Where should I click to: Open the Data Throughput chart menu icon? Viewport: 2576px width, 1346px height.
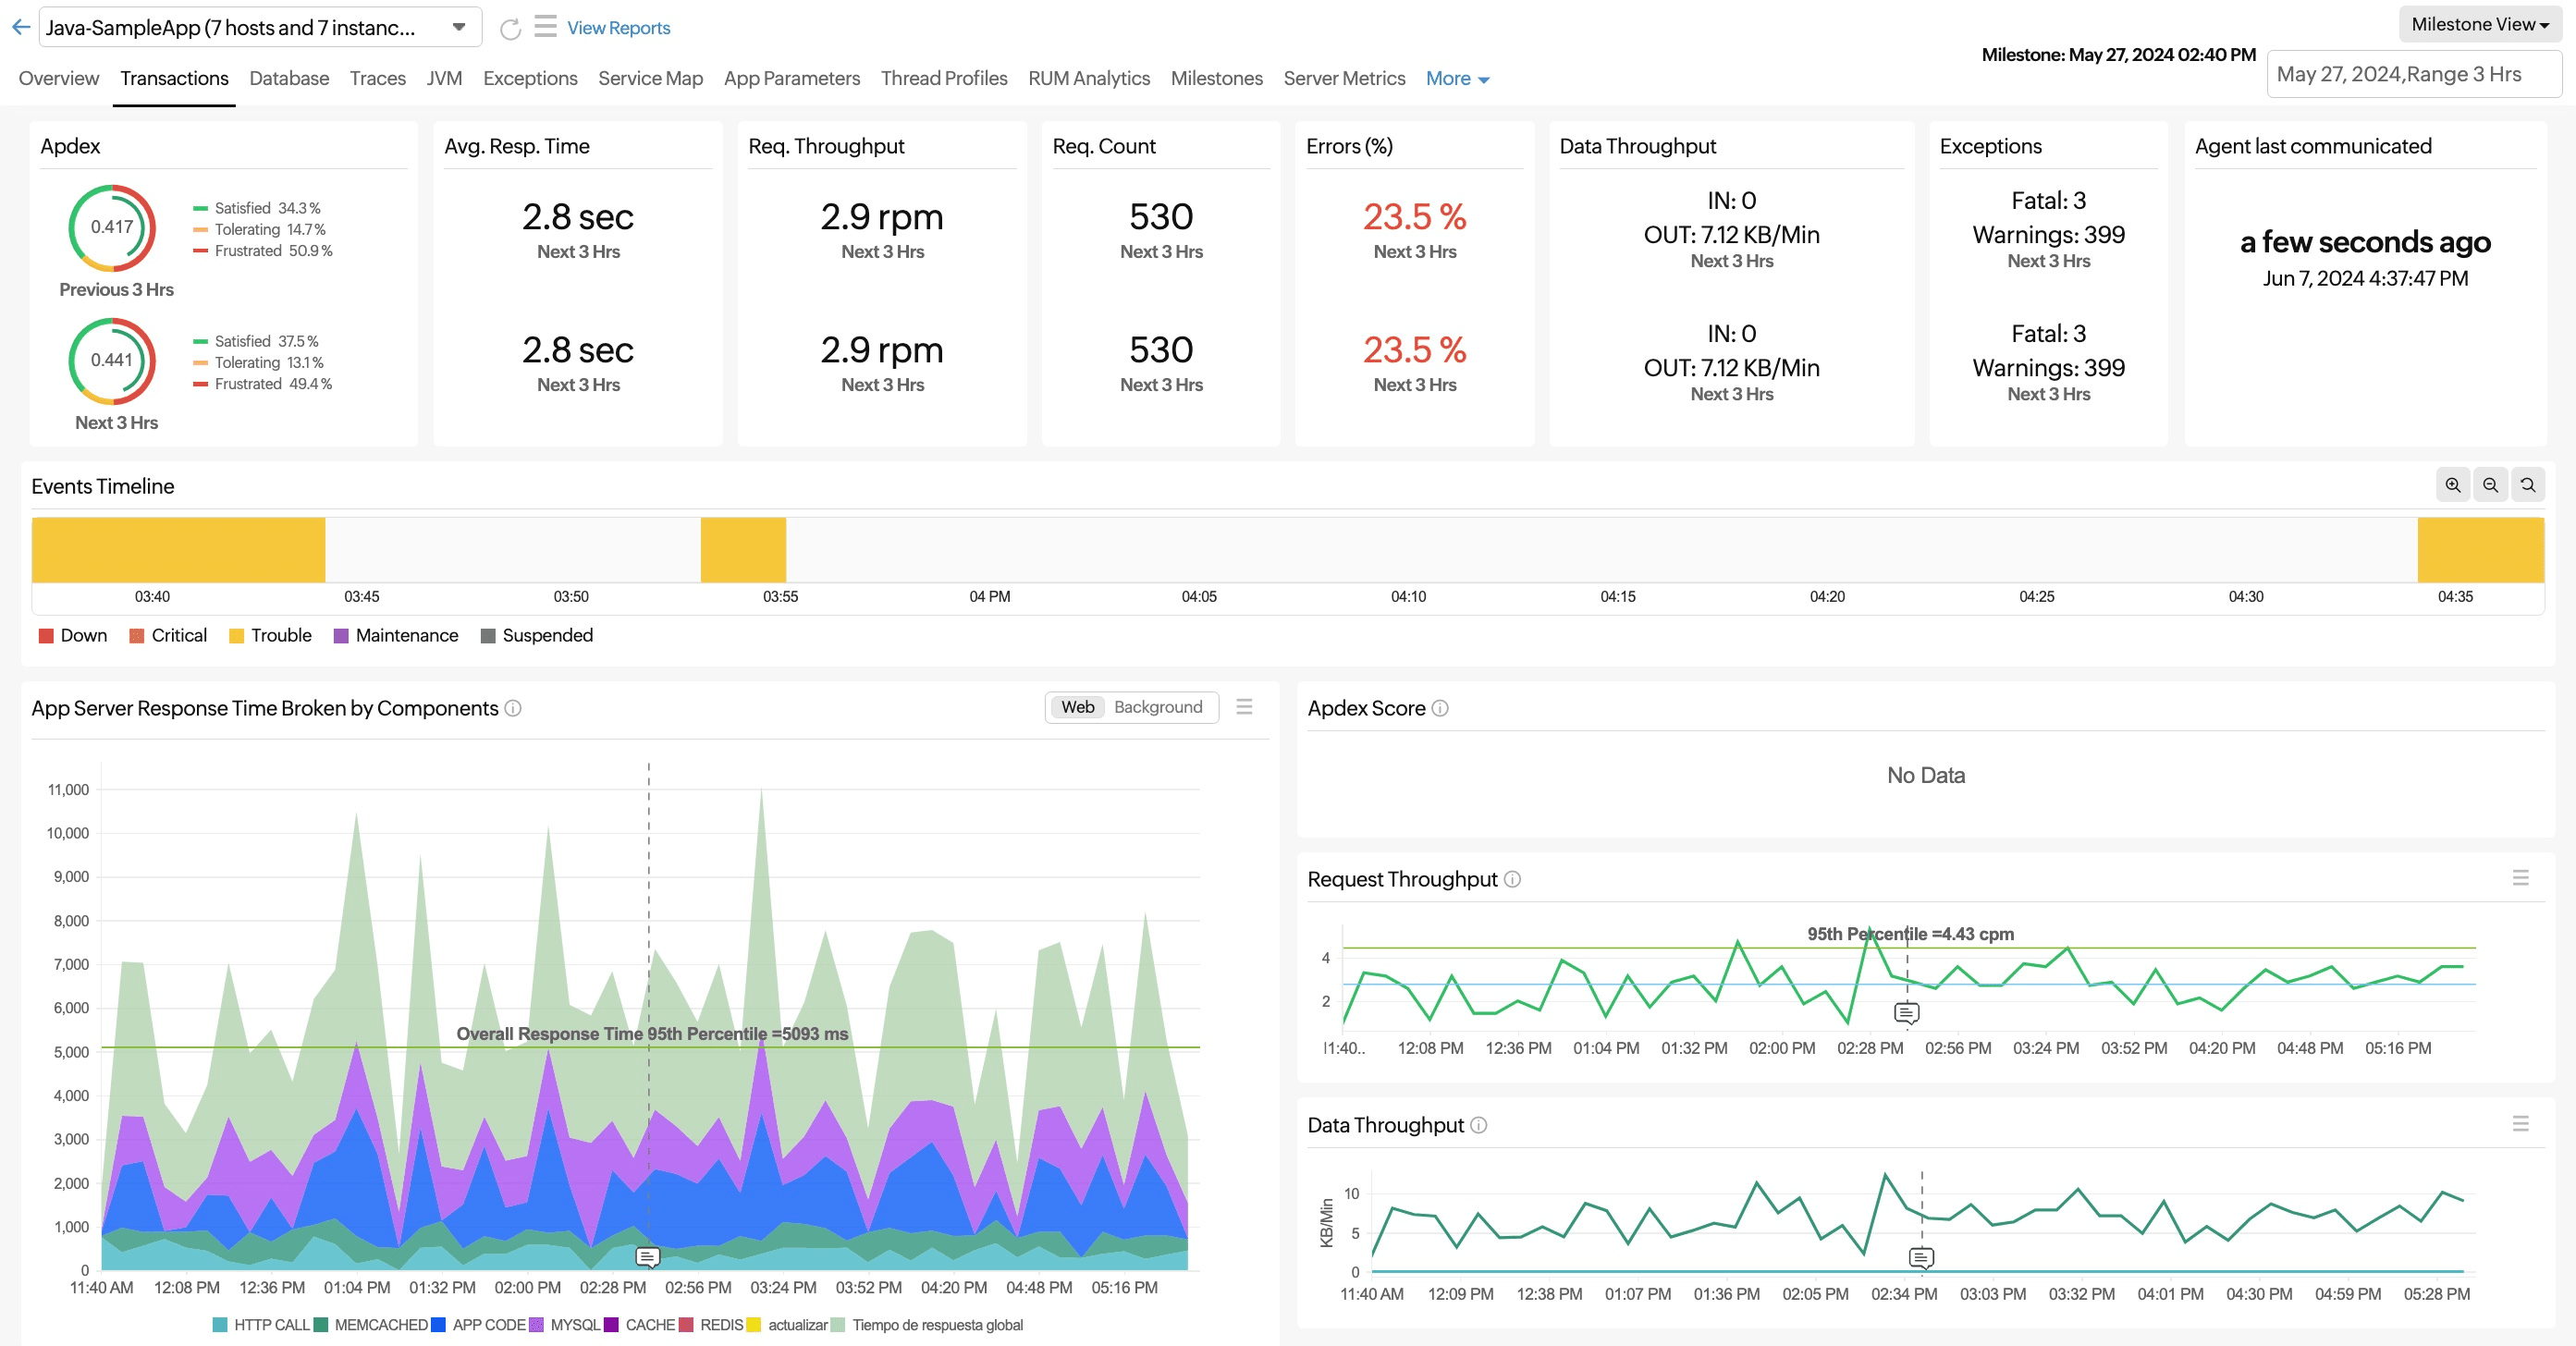tap(2520, 1124)
